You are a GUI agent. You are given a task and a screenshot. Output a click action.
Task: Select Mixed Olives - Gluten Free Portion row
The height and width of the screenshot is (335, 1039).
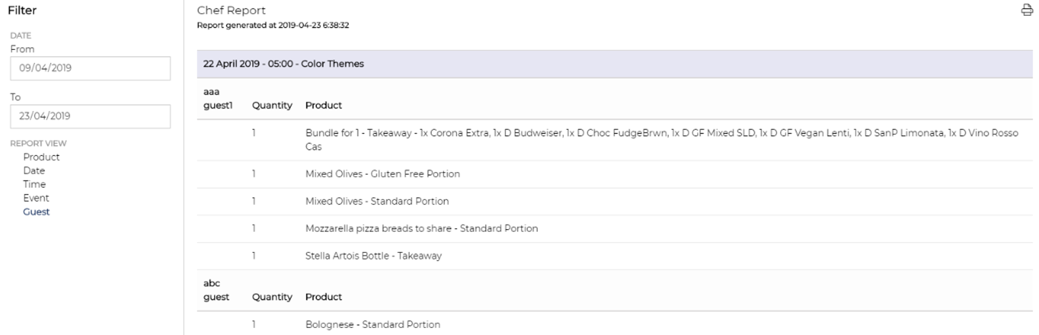coord(614,174)
